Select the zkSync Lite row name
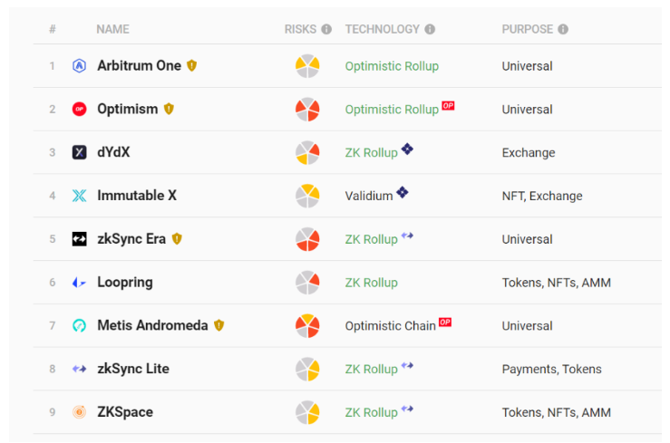 point(133,369)
